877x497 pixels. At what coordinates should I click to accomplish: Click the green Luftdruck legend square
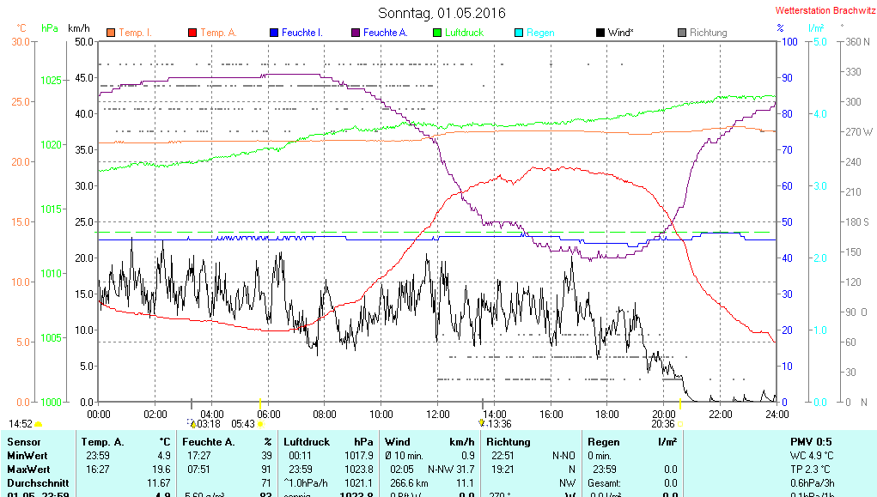tap(437, 33)
